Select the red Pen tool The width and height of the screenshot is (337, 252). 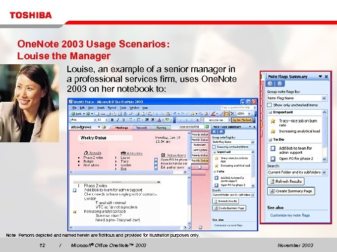[213, 113]
